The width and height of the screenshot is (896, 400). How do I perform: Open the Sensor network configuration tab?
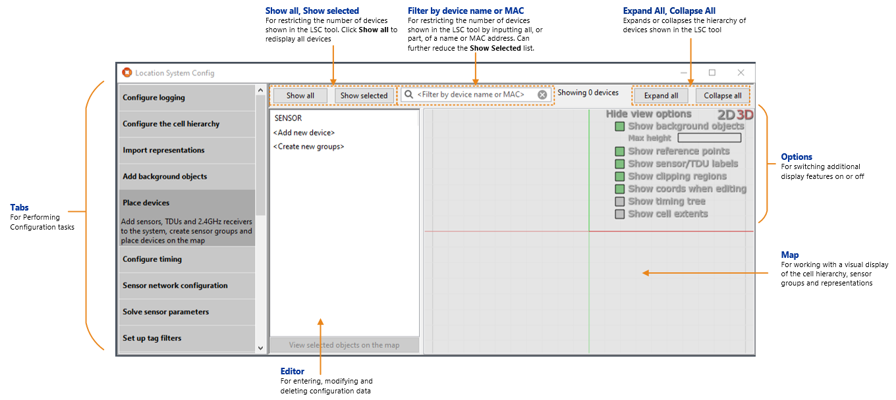pos(186,286)
